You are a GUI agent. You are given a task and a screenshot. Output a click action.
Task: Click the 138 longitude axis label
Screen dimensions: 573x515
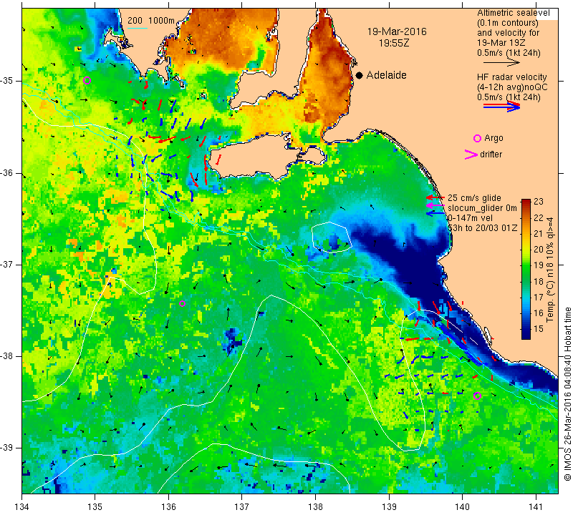tap(315, 507)
